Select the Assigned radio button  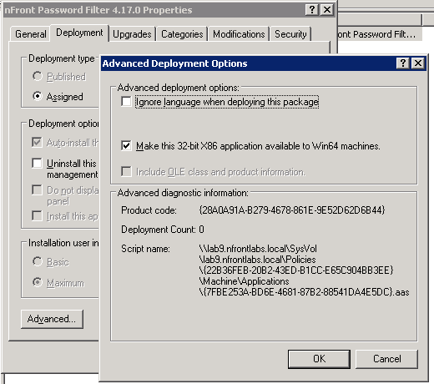click(x=38, y=96)
